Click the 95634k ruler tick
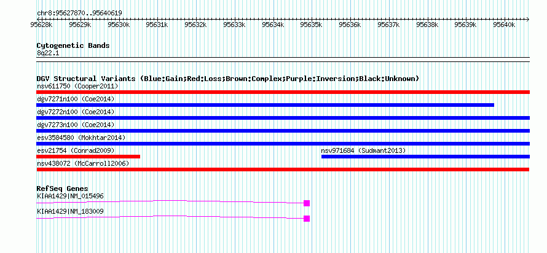547x253 pixels. 273,25
